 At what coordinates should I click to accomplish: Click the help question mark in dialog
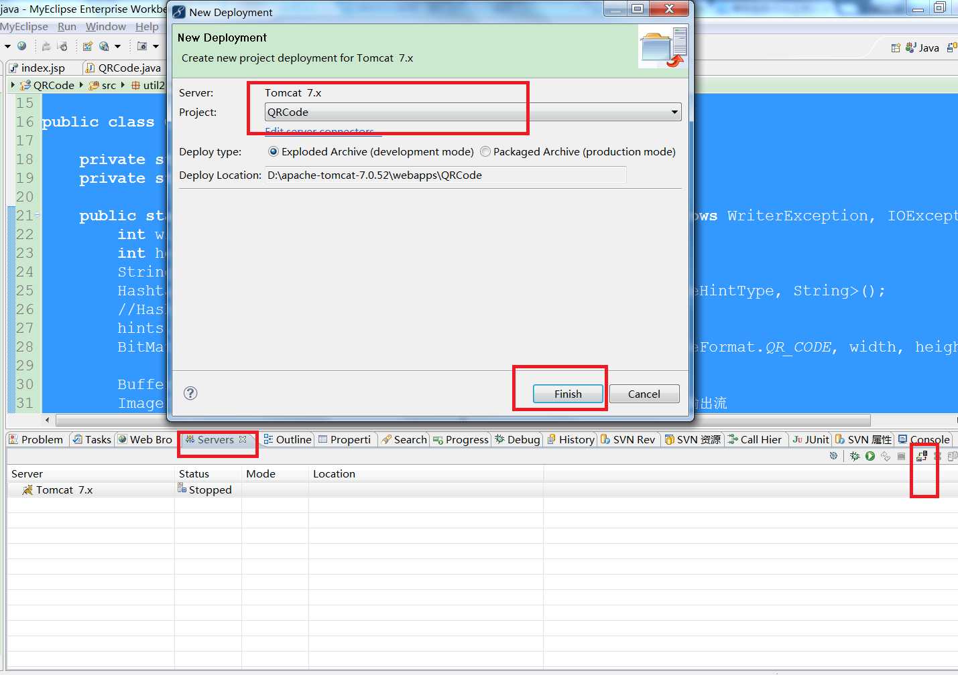190,393
